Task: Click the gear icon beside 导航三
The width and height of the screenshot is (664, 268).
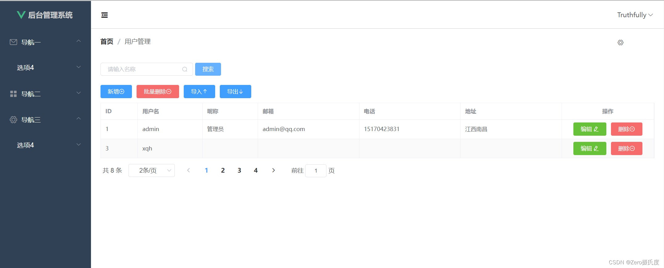Action: click(13, 120)
